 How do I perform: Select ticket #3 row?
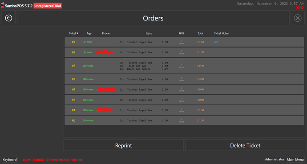(x=185, y=79)
